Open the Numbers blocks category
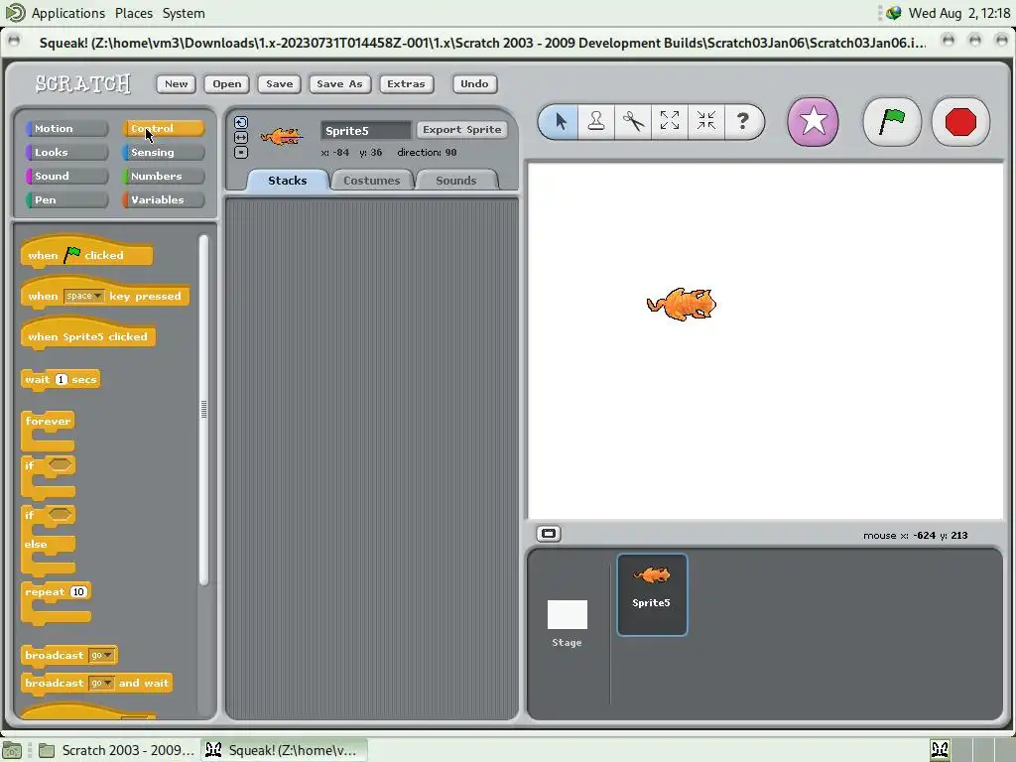Screen dimensions: 1016x762 click(164, 177)
